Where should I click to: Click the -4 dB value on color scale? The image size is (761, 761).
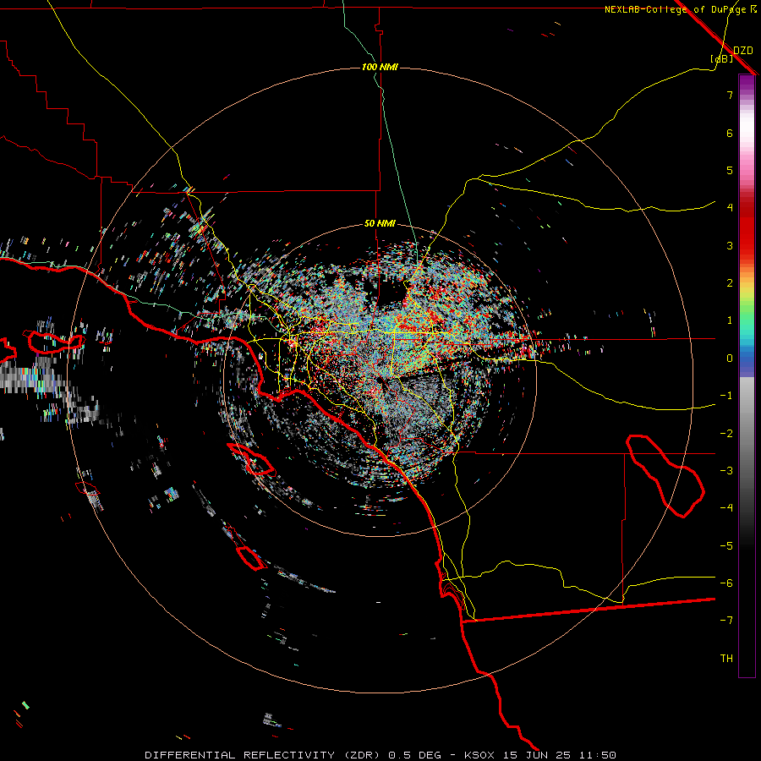(x=726, y=508)
